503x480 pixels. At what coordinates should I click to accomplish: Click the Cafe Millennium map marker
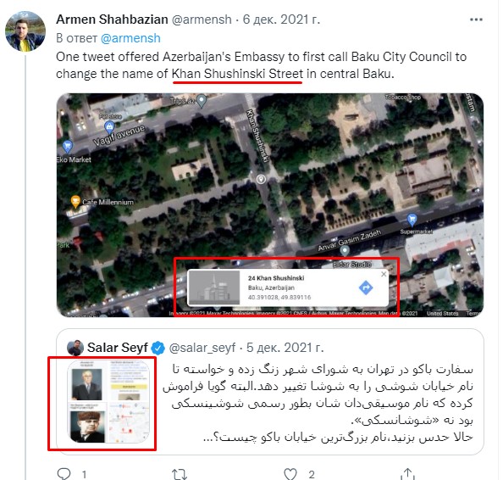click(x=75, y=202)
